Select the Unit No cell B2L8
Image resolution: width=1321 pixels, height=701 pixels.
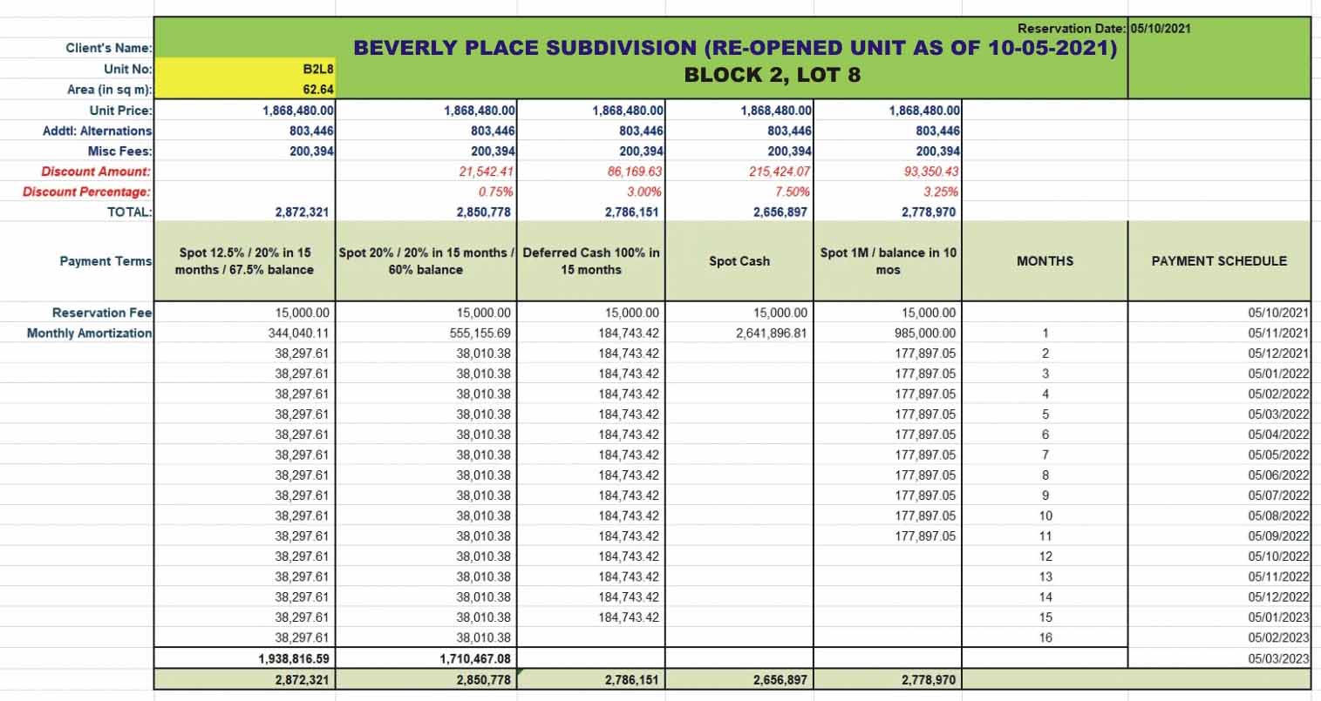tap(245, 69)
